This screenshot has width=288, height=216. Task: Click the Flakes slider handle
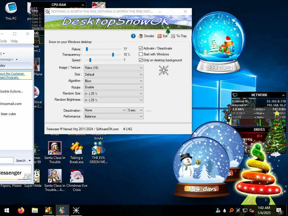pos(87,49)
